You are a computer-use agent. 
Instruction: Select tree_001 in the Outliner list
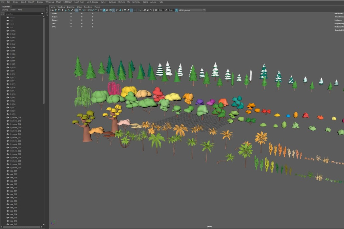coord(13,171)
